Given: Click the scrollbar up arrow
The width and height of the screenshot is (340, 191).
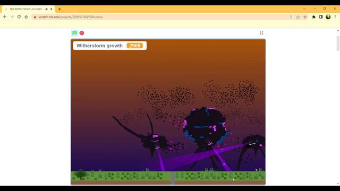Looking at the screenshot, I should click(x=338, y=31).
